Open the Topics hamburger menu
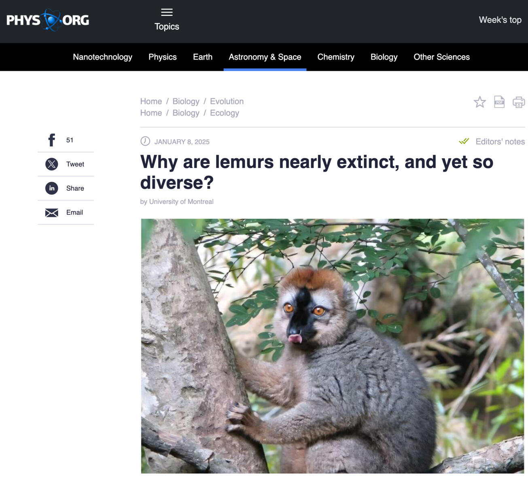The image size is (528, 480). click(x=167, y=13)
